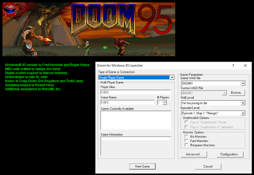Toggle the Fast Monsters checkbox

(x=186, y=141)
